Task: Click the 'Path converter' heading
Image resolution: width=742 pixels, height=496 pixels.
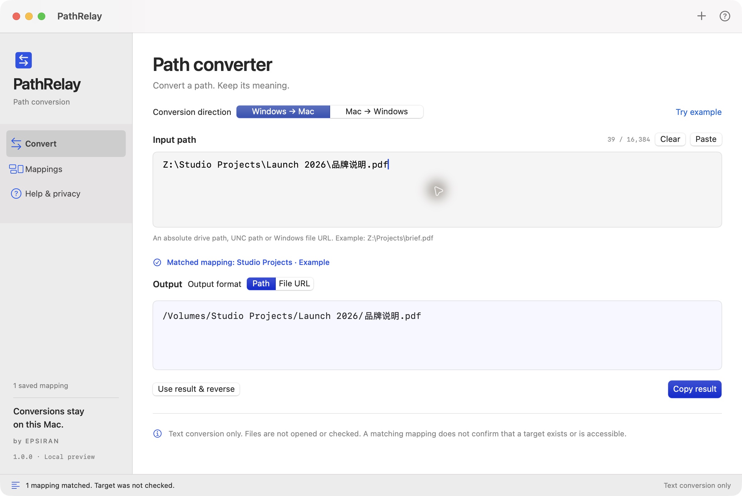Action: [212, 65]
